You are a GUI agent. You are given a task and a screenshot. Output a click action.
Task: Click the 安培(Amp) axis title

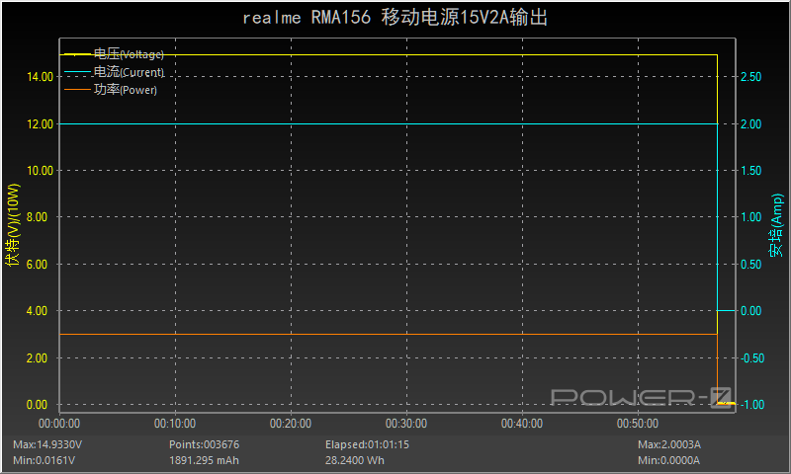776,225
